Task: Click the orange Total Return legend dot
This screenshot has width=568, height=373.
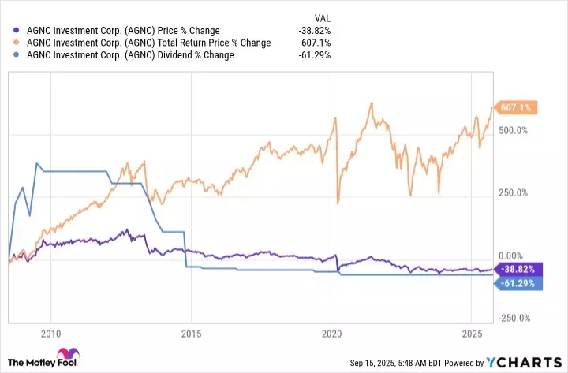Action: 8,43
